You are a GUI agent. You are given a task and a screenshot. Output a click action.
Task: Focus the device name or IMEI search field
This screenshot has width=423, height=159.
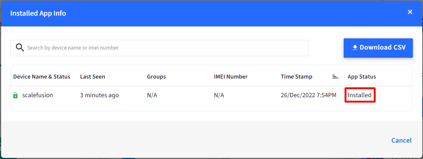click(x=159, y=48)
